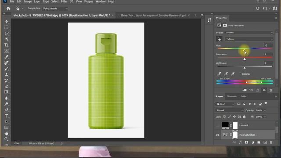This screenshot has width=281, height=158.
Task: Click Reset to adjustment defaults icon
Action: 258,90
